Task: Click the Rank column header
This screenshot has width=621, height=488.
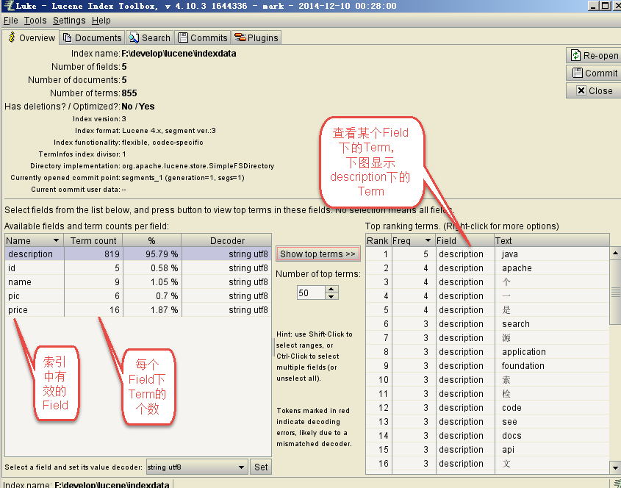Action: point(378,240)
